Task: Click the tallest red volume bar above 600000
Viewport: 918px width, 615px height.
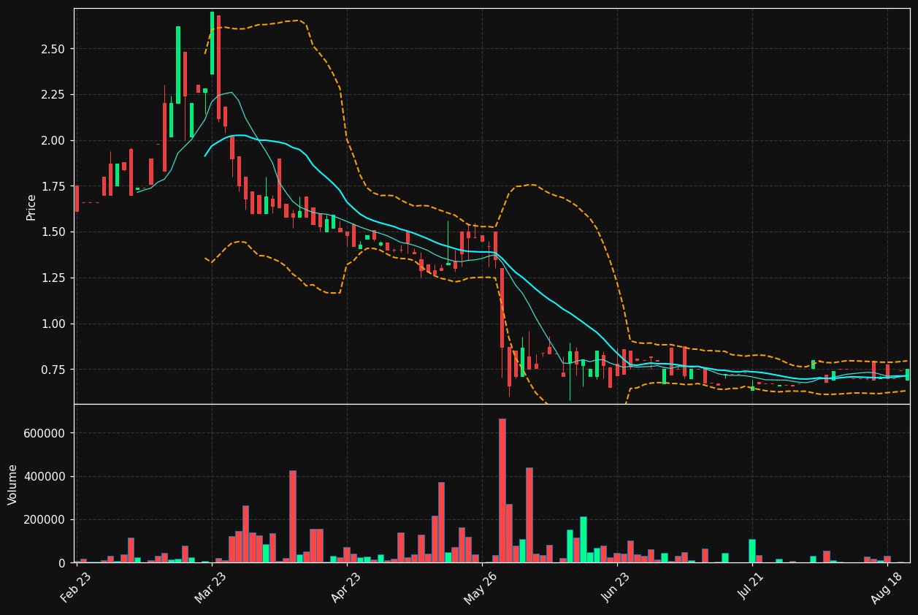Action: [x=502, y=491]
